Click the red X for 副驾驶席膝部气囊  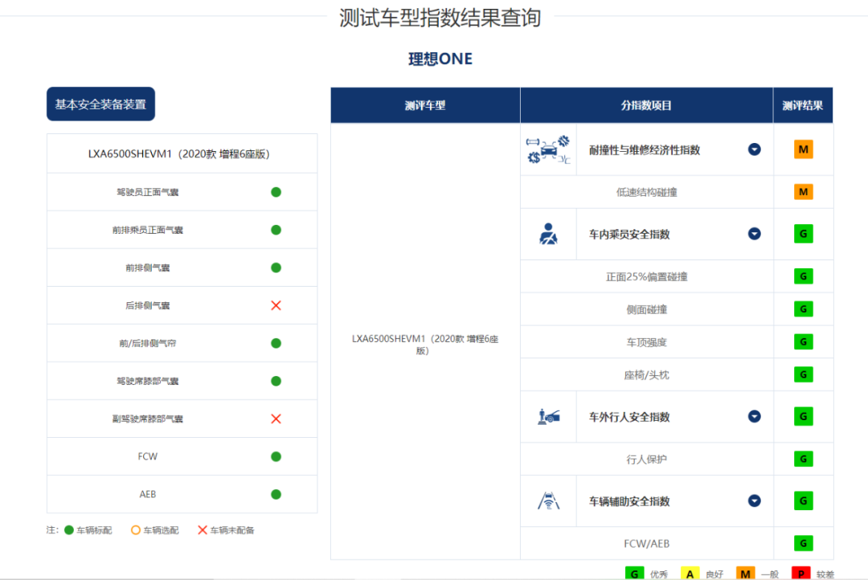pos(276,419)
